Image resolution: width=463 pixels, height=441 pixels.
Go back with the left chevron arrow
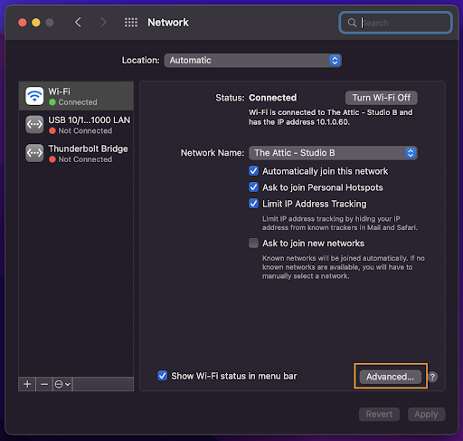(78, 23)
